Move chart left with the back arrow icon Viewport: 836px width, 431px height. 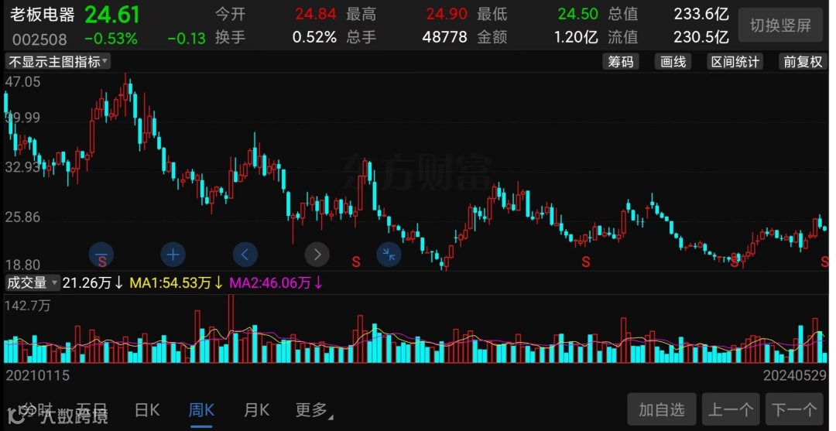point(245,255)
